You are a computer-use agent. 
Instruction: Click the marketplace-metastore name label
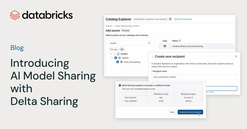[150, 19]
